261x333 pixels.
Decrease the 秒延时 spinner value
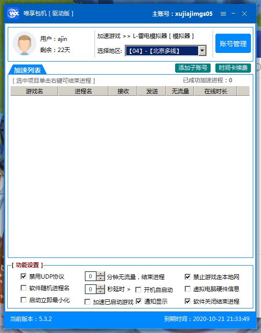click(x=101, y=292)
